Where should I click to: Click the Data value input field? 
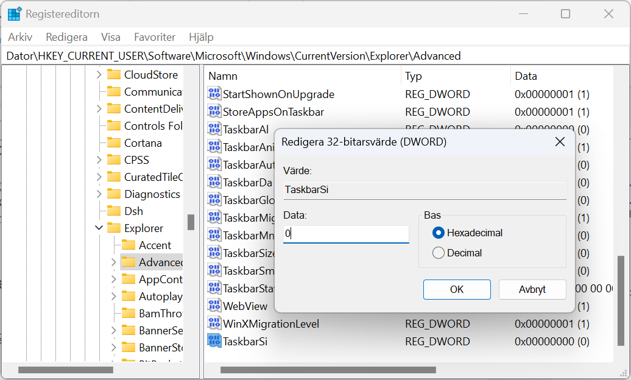pyautogui.click(x=346, y=234)
